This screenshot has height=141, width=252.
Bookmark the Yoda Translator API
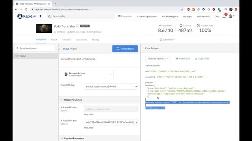(x=78, y=26)
